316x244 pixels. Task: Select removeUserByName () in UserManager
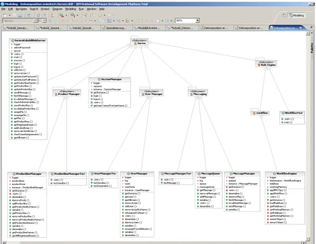click(136, 210)
